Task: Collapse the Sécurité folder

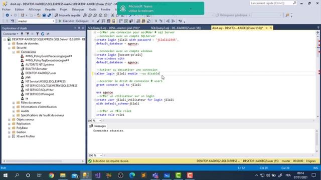Action: pyautogui.click(x=9, y=48)
